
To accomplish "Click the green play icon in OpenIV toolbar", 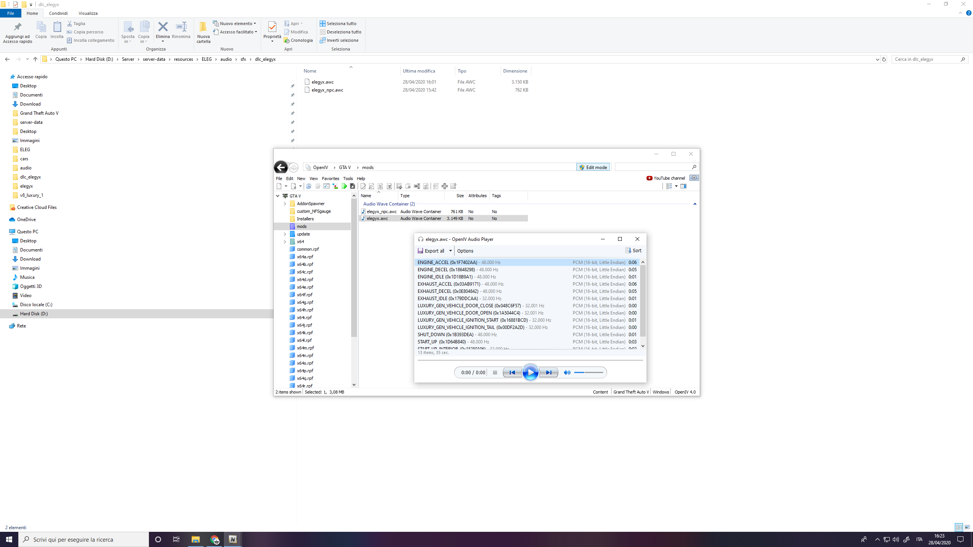I will (344, 186).
